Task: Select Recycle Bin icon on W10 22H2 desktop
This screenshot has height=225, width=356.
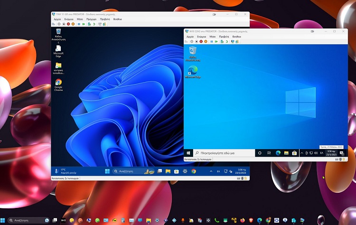Action: tap(193, 54)
